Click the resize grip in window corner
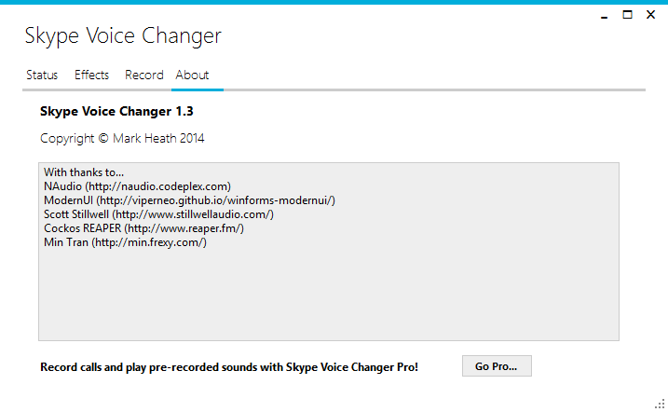 pos(659,403)
